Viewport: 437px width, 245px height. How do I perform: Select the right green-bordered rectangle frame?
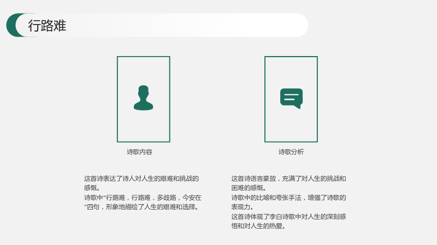pos(291,99)
